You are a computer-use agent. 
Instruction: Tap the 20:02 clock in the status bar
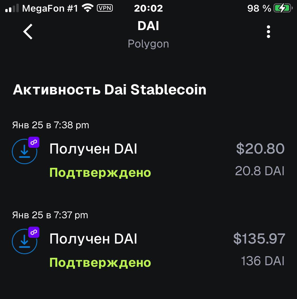click(148, 8)
